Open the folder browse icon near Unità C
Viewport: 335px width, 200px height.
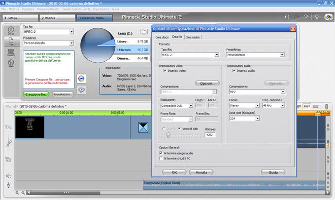click(x=144, y=32)
